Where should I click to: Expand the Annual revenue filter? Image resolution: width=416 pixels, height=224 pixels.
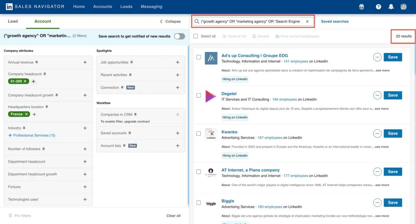(85, 62)
